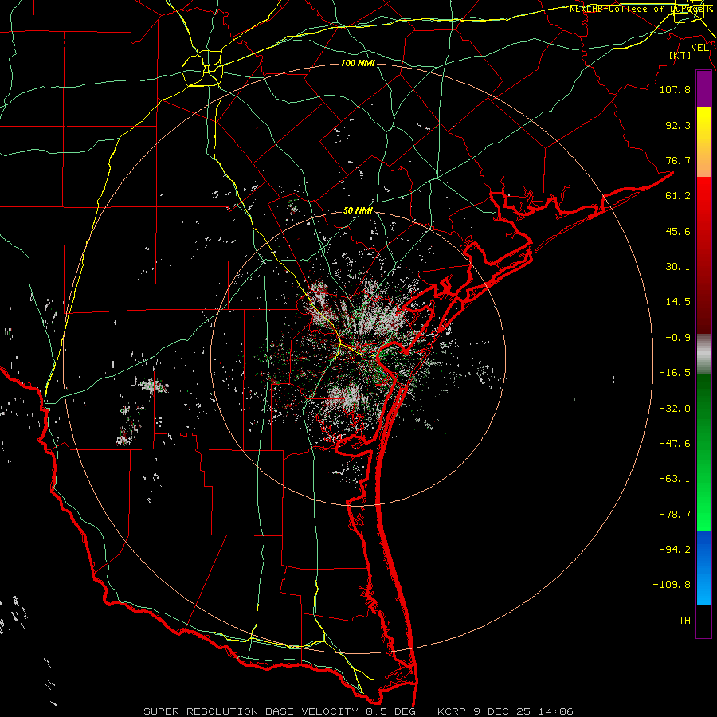Pick the yellow-orange segment of the color bar
717x717 pixels.
(x=703, y=142)
